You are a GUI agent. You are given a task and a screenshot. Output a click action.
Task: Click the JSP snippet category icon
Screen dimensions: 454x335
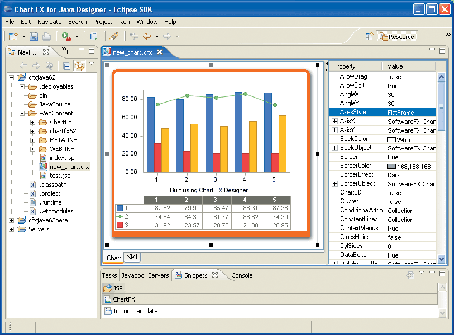108,288
